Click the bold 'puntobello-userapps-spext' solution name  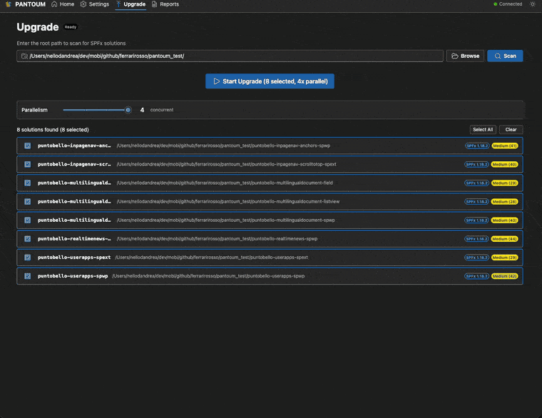tap(74, 258)
